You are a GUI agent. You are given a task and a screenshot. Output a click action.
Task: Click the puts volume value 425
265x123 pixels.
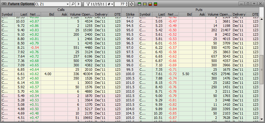tap(212, 74)
